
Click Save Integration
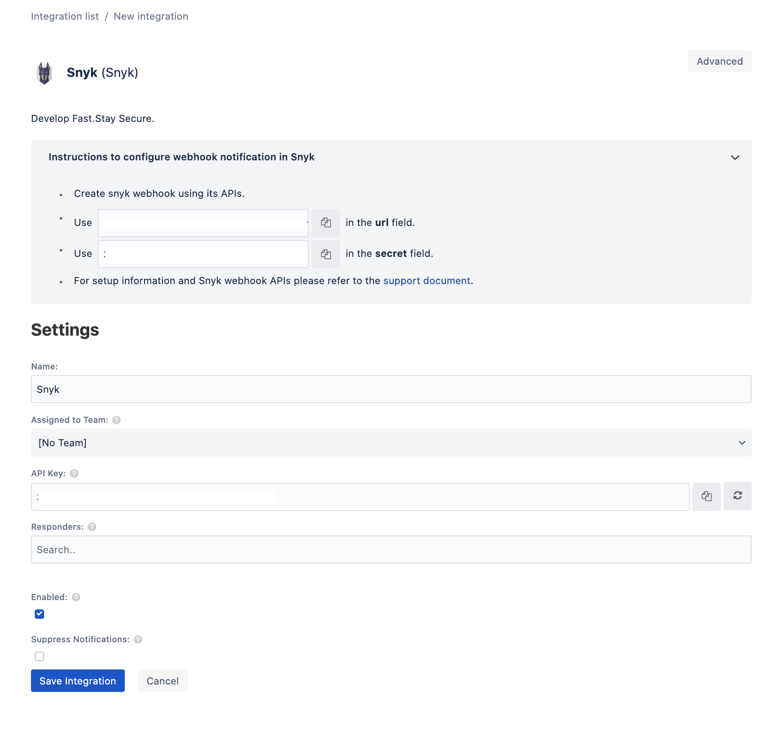[x=78, y=681]
